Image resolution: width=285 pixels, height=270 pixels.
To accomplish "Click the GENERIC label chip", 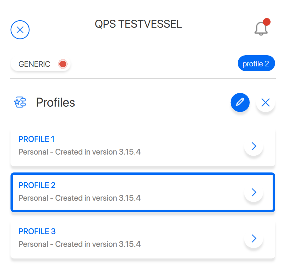I will click(34, 64).
